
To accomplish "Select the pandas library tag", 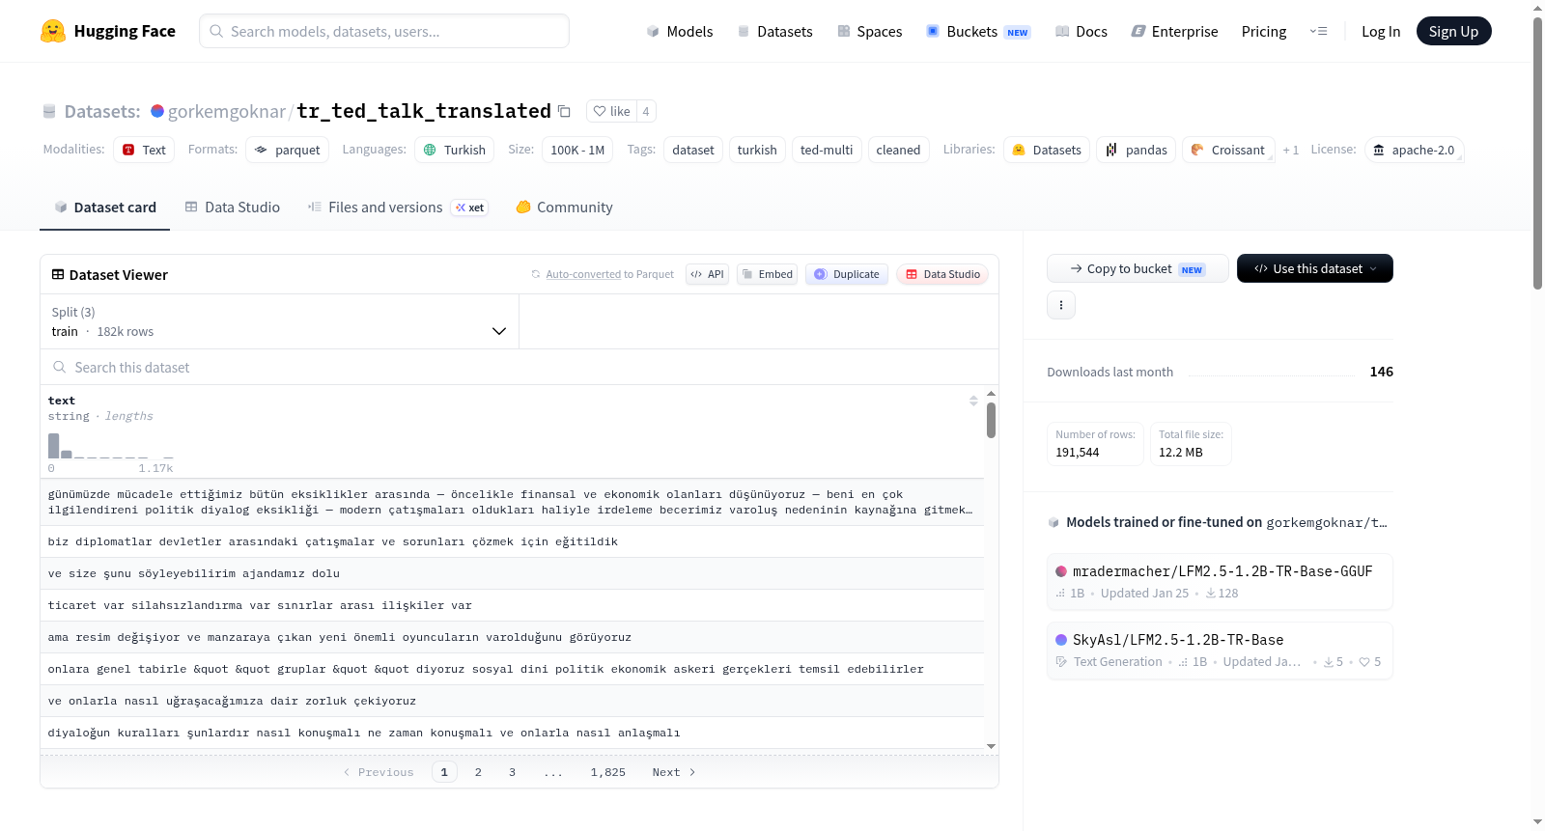I will (1137, 150).
